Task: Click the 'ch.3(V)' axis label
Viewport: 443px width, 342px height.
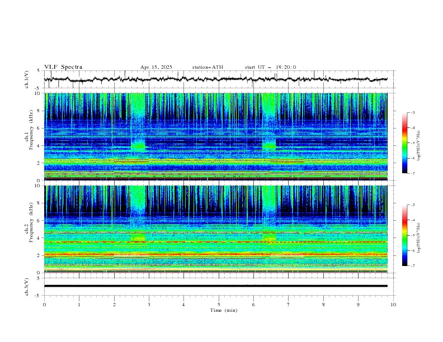Action: pos(26,287)
